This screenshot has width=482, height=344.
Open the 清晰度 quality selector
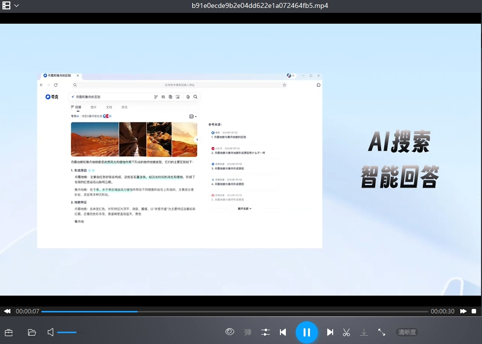[407, 332]
